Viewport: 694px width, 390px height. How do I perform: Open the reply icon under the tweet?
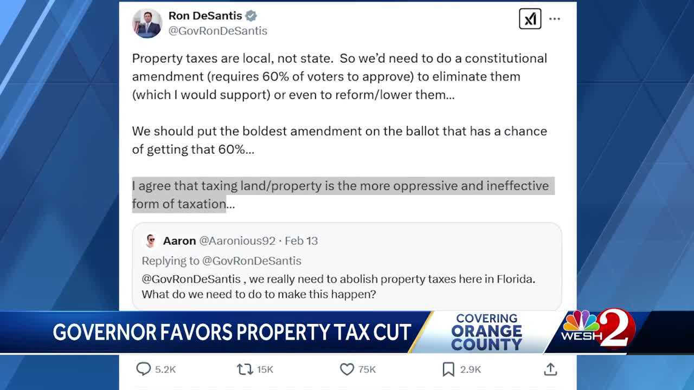(143, 369)
